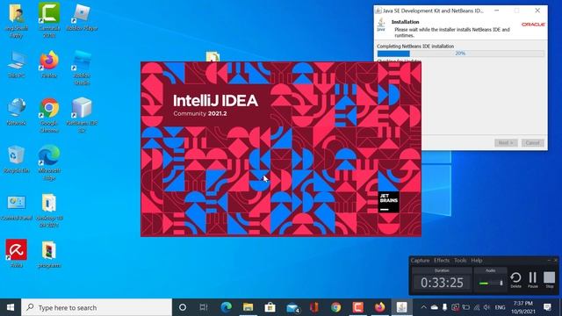Adjust the Audio level slider in recorder
Image resolution: width=562 pixels, height=316 pixels.
coord(490,284)
